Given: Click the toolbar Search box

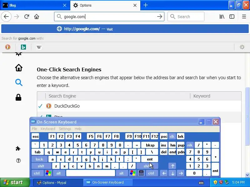Looking at the screenshot, I should coord(186,17).
